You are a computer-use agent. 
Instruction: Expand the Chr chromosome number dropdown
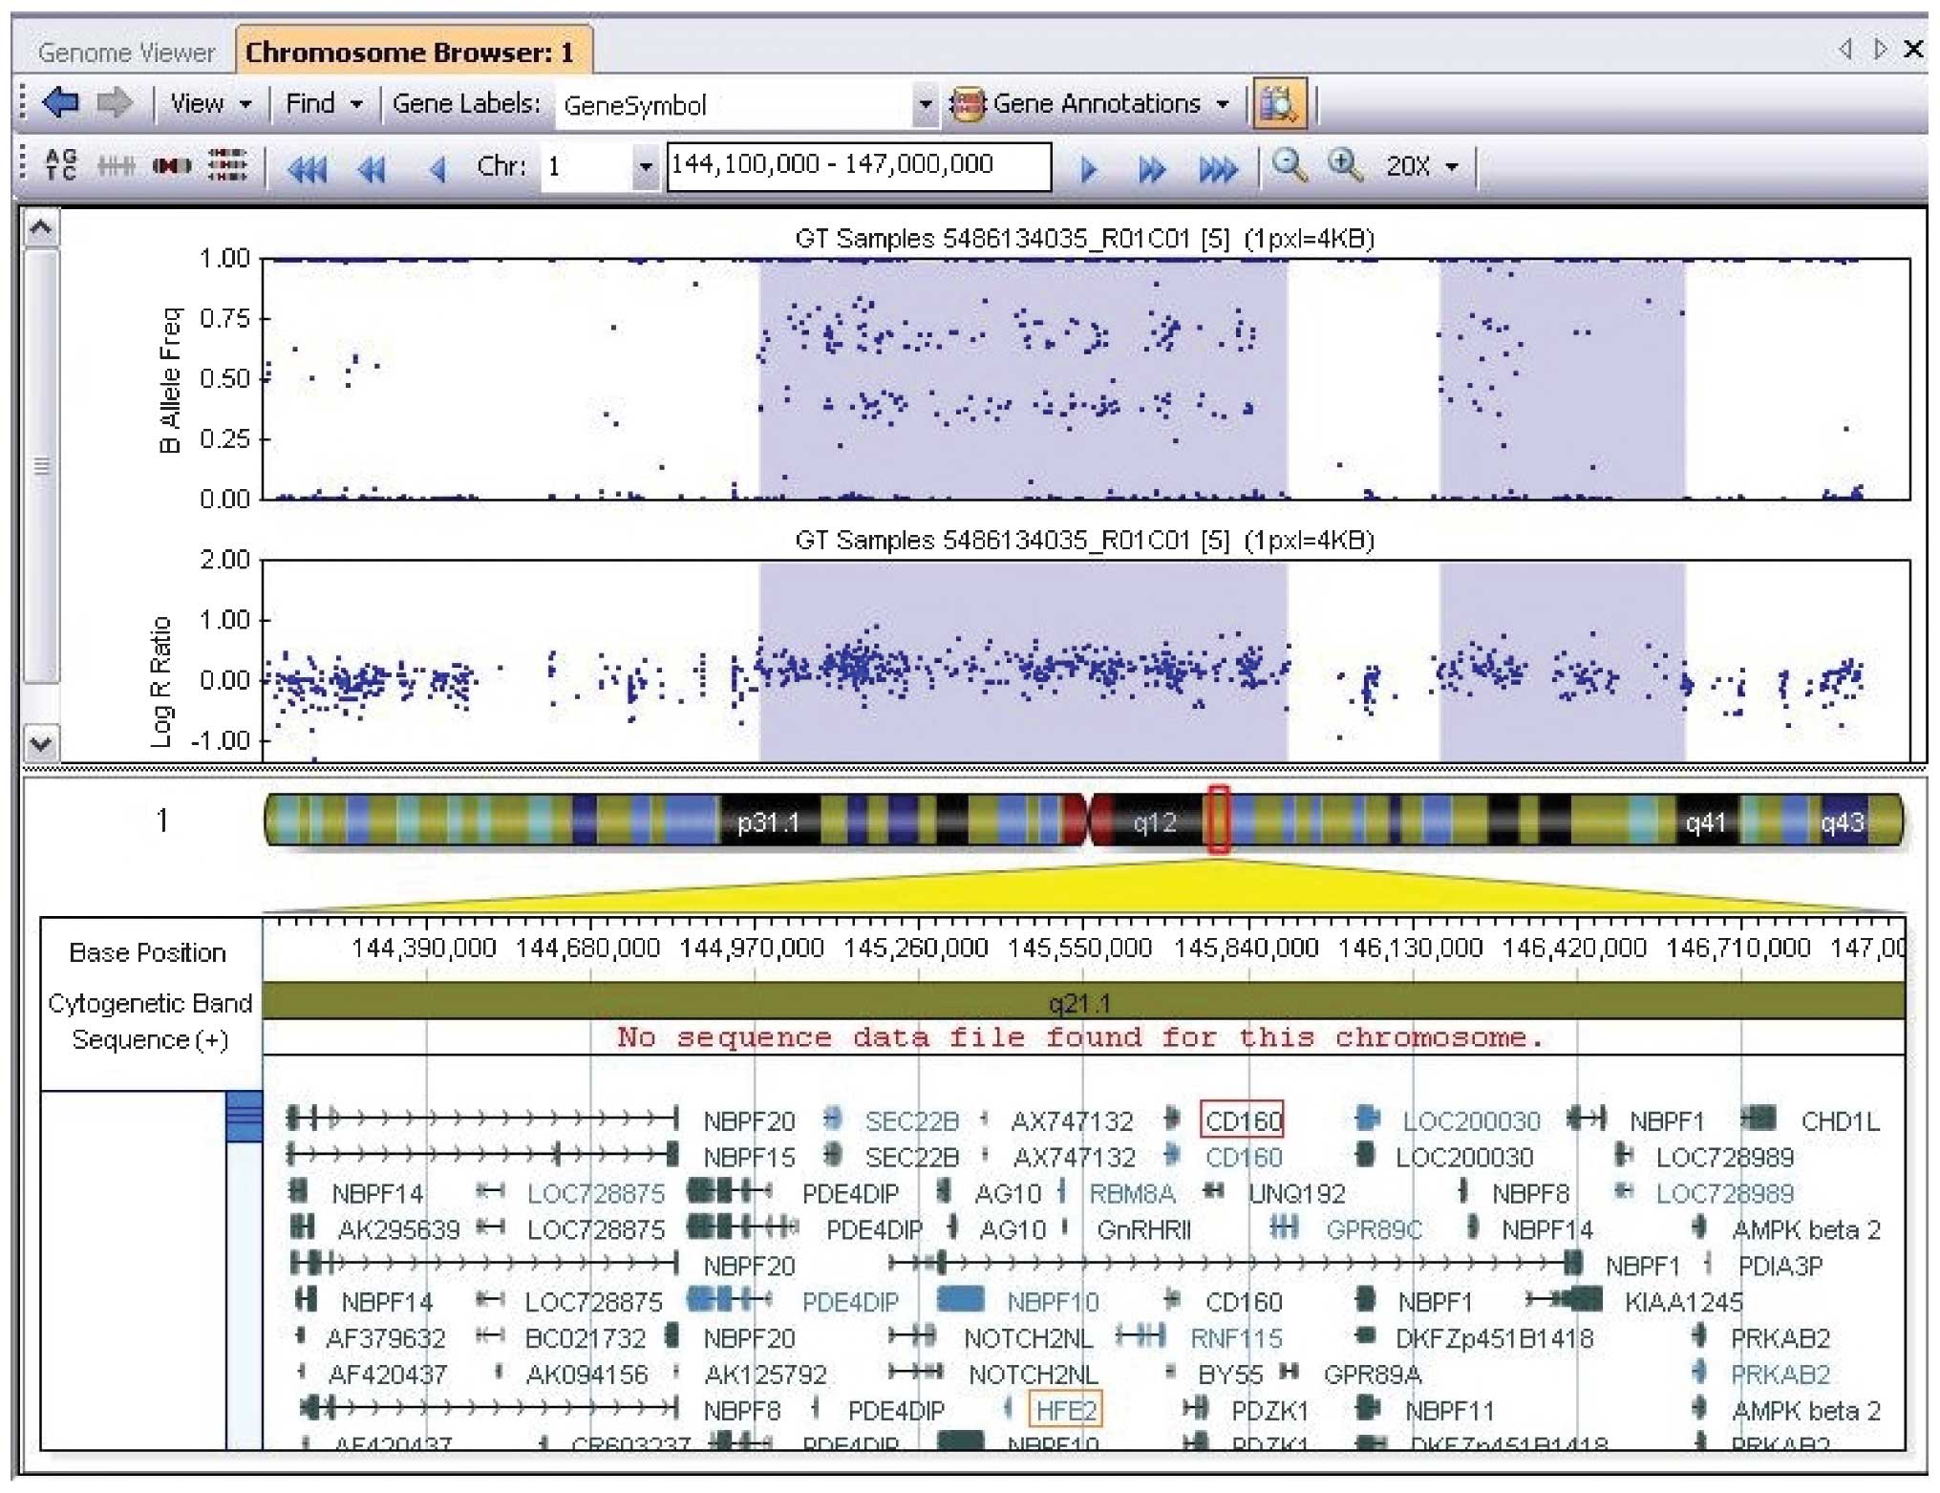click(x=646, y=167)
